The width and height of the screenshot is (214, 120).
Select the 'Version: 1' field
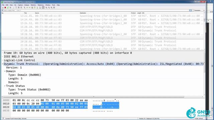pyautogui.click(x=14, y=68)
